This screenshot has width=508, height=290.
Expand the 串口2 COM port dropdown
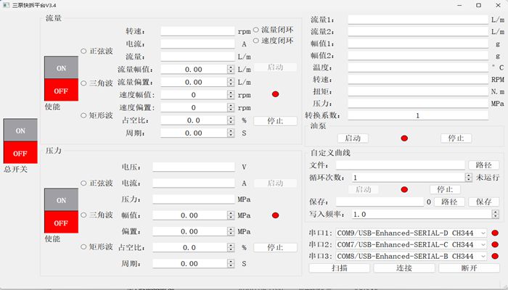[483, 245]
